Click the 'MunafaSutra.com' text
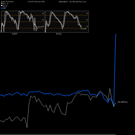 pos(79,2)
